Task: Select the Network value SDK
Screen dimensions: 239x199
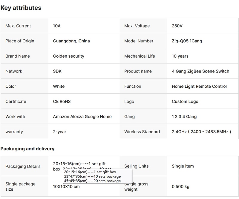Action: (57, 71)
